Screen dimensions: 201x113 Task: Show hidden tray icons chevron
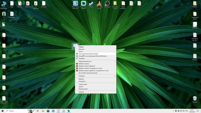173,111
